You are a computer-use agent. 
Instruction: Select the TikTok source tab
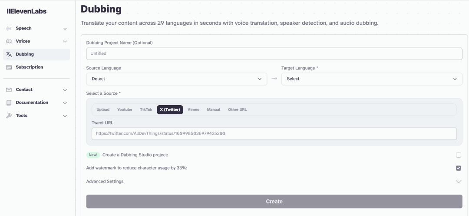pyautogui.click(x=146, y=110)
